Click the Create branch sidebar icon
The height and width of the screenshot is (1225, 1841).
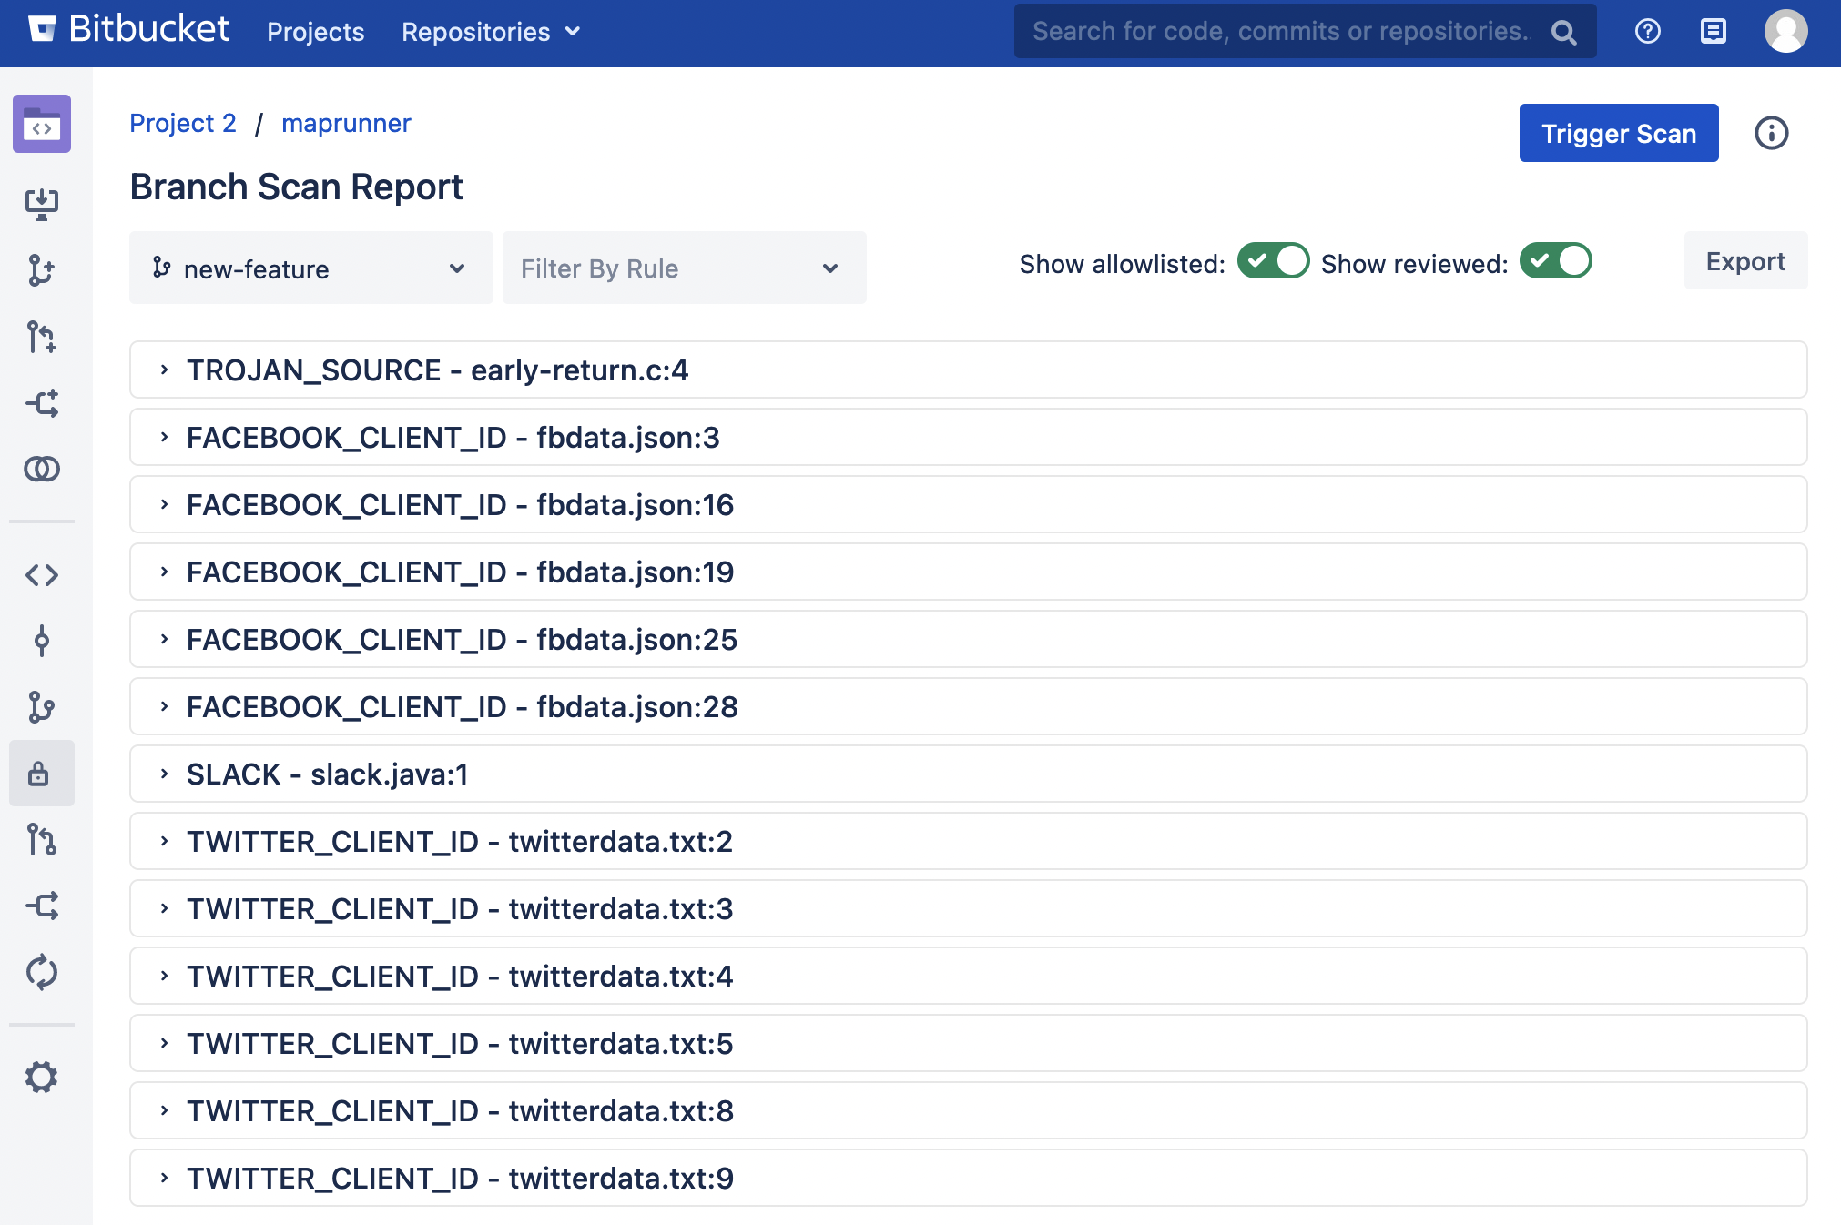pyautogui.click(x=42, y=270)
